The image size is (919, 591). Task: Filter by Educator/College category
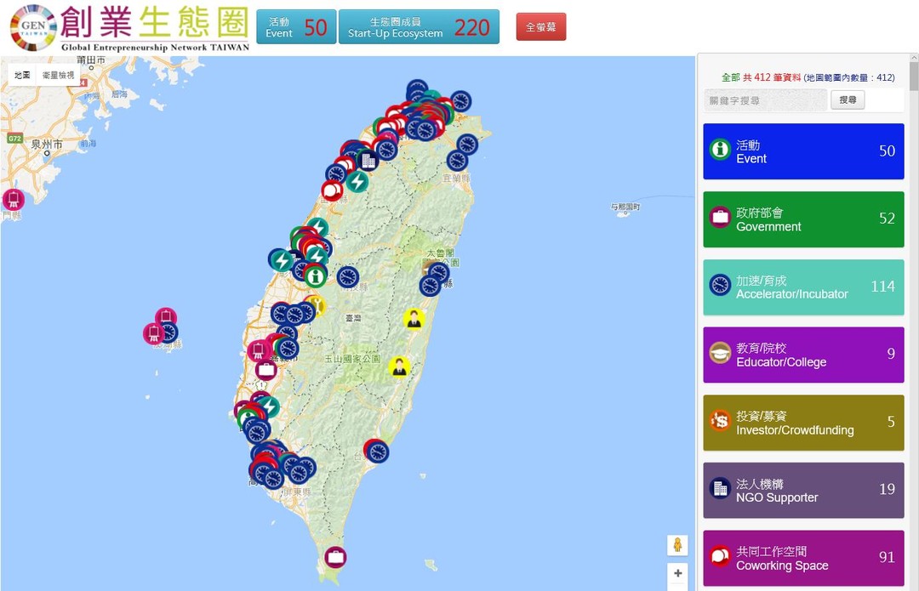coord(803,355)
